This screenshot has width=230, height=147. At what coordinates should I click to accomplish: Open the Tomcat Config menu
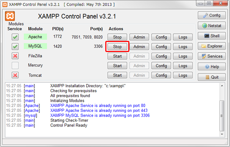click(x=161, y=75)
